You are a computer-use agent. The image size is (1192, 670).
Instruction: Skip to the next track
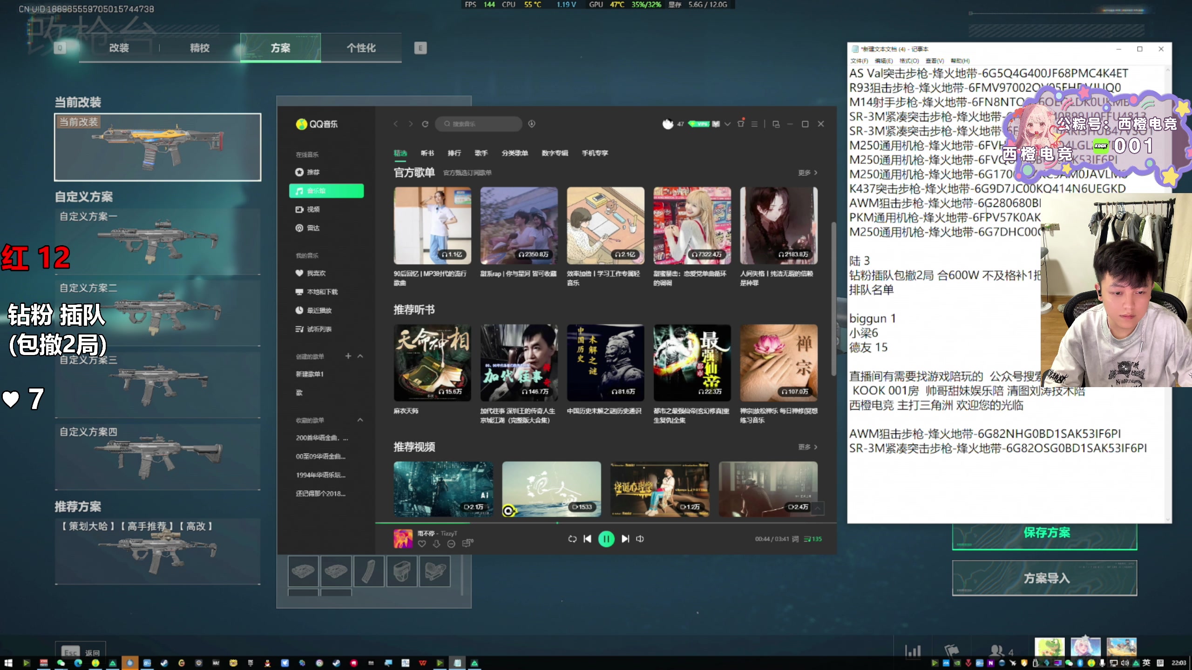[625, 539]
